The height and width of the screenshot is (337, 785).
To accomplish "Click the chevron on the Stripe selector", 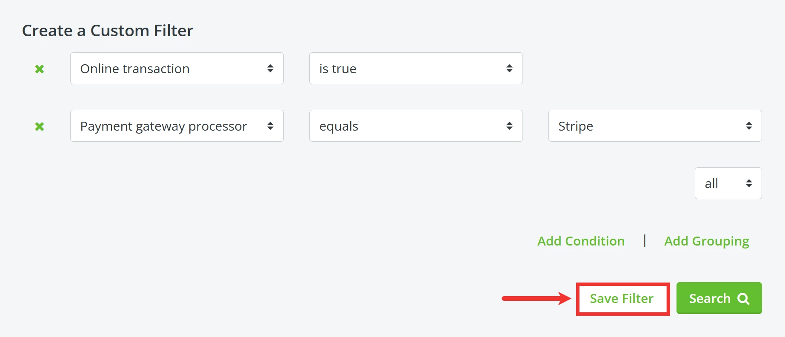I will click(x=749, y=126).
